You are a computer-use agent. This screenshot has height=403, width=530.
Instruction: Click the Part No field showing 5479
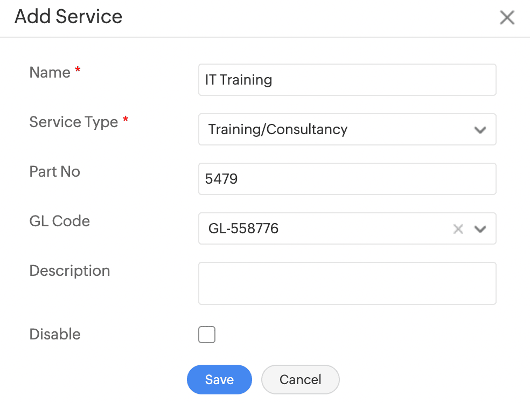(x=347, y=179)
